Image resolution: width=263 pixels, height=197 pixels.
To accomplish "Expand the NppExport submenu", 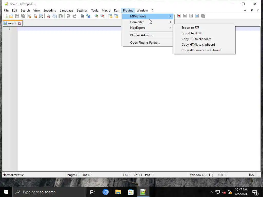I will (147, 28).
